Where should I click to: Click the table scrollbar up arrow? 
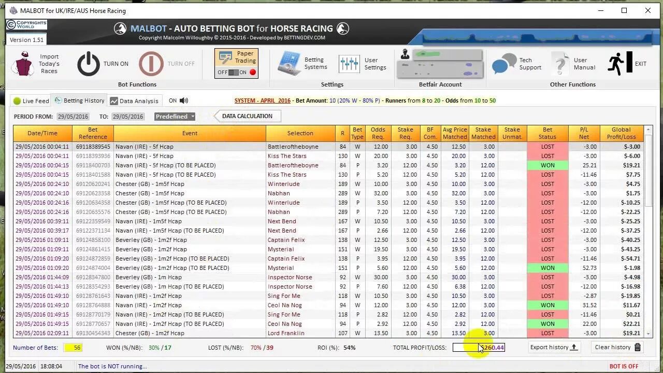tap(648, 129)
